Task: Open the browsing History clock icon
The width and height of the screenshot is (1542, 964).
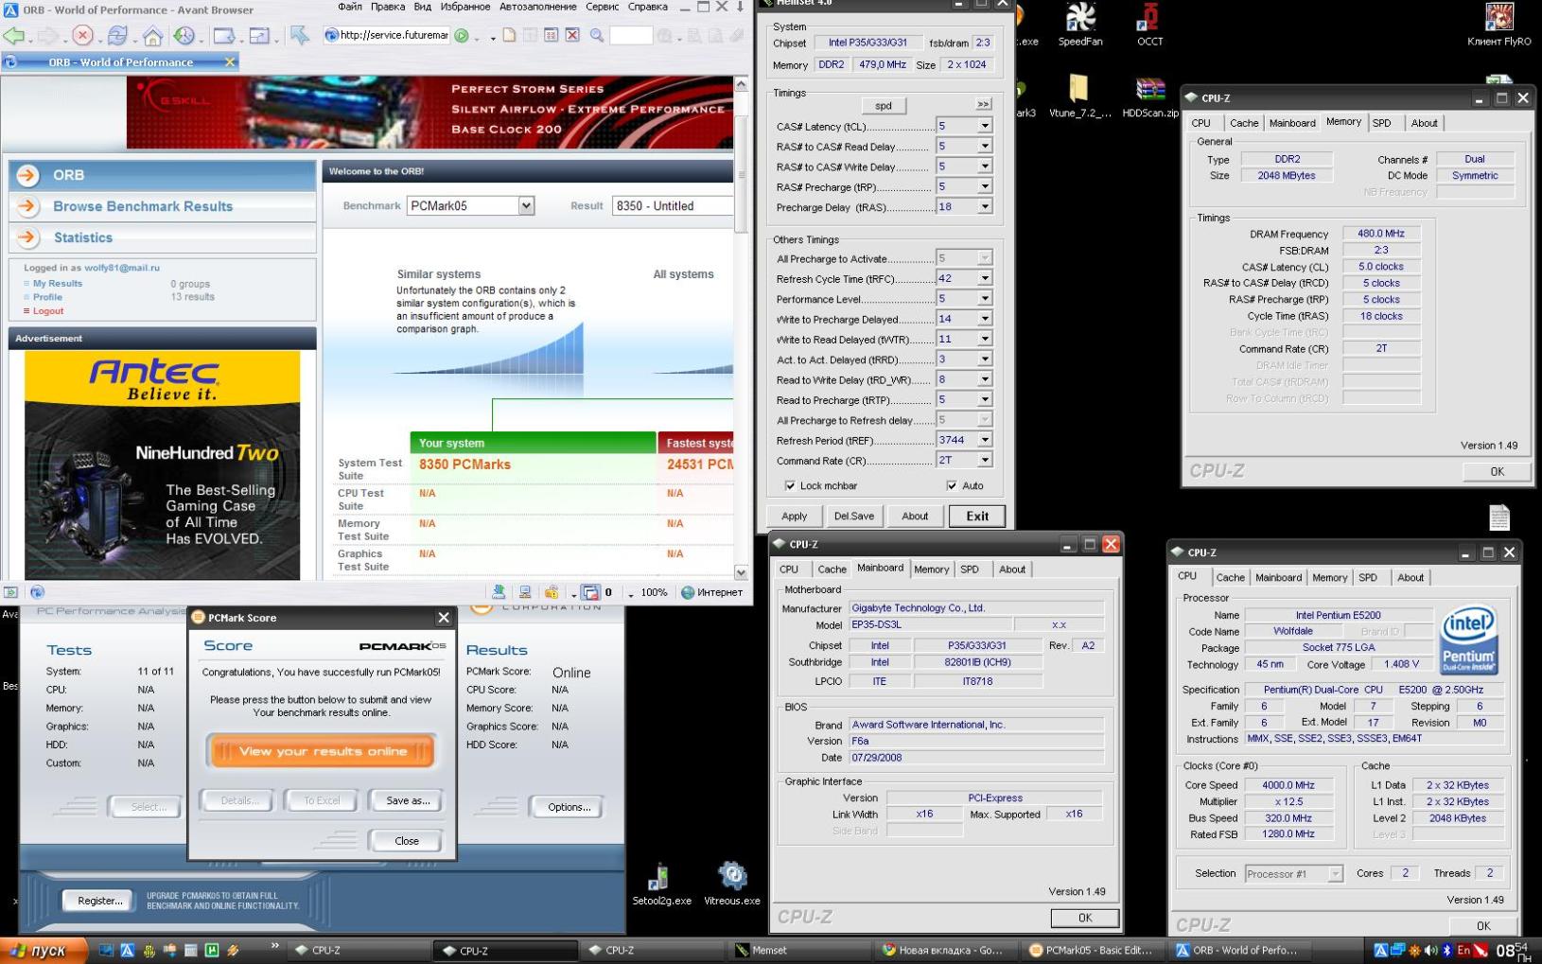Action: tap(184, 36)
